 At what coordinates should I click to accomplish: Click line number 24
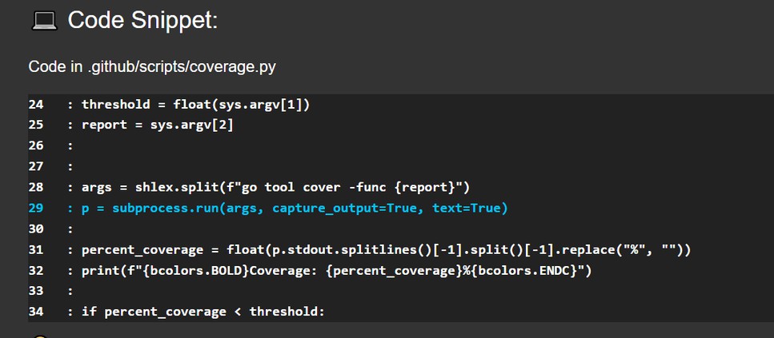(36, 105)
